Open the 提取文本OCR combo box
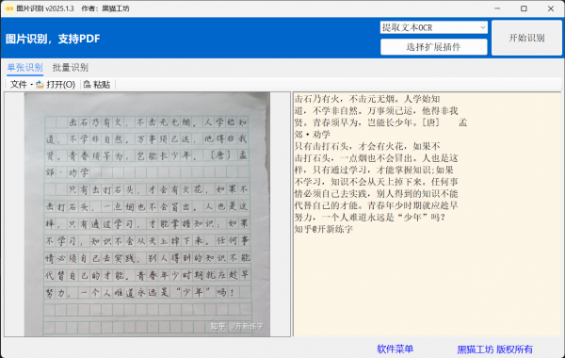This screenshot has width=565, height=358. click(x=434, y=27)
